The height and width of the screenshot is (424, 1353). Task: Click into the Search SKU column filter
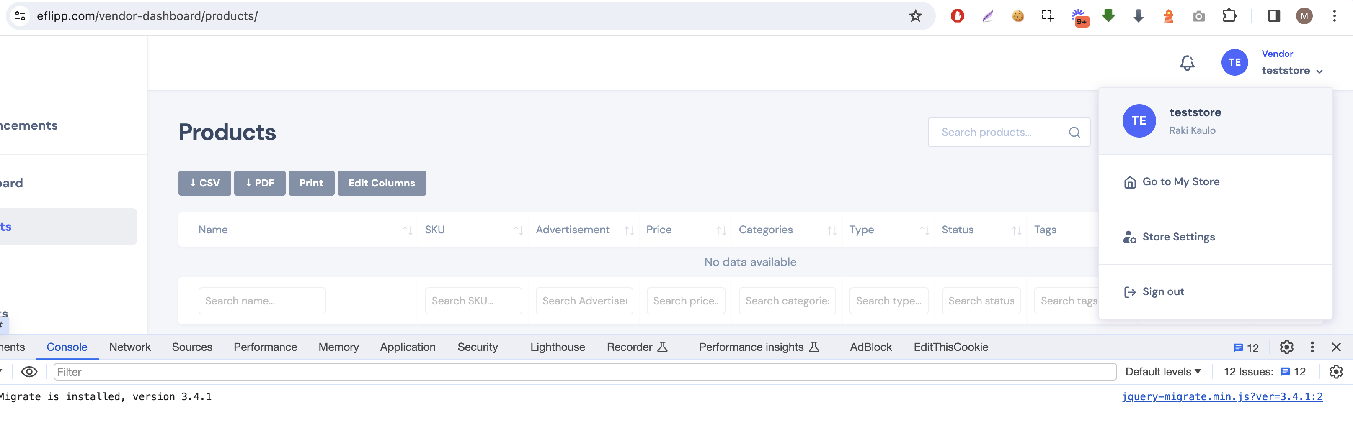click(473, 301)
